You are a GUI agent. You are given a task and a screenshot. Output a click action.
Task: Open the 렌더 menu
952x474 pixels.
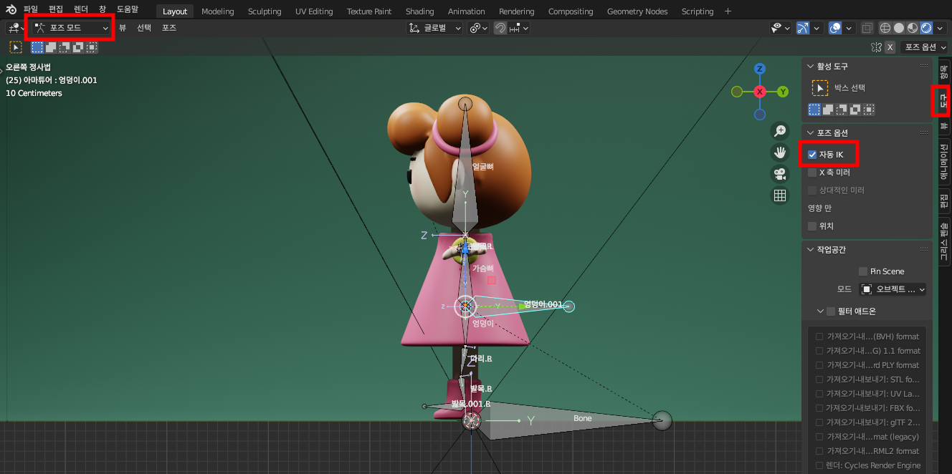point(80,9)
